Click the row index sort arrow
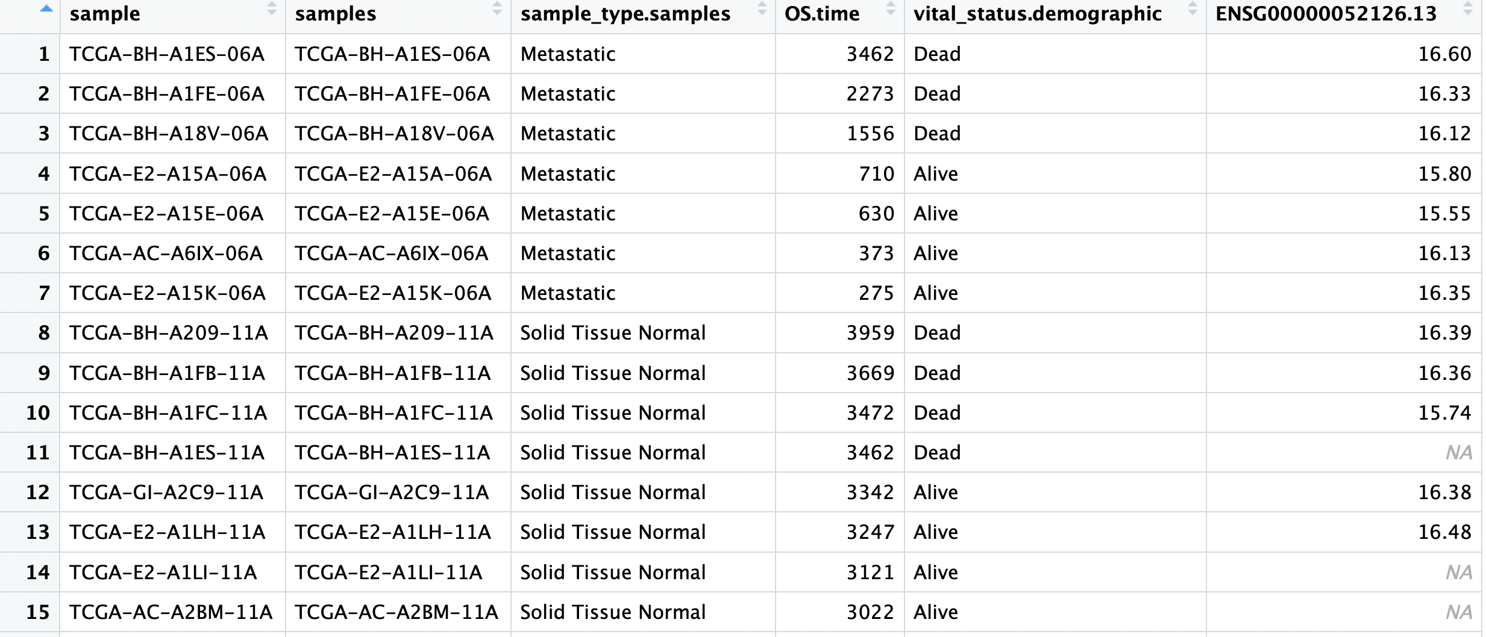The height and width of the screenshot is (637, 1486). 46,9
